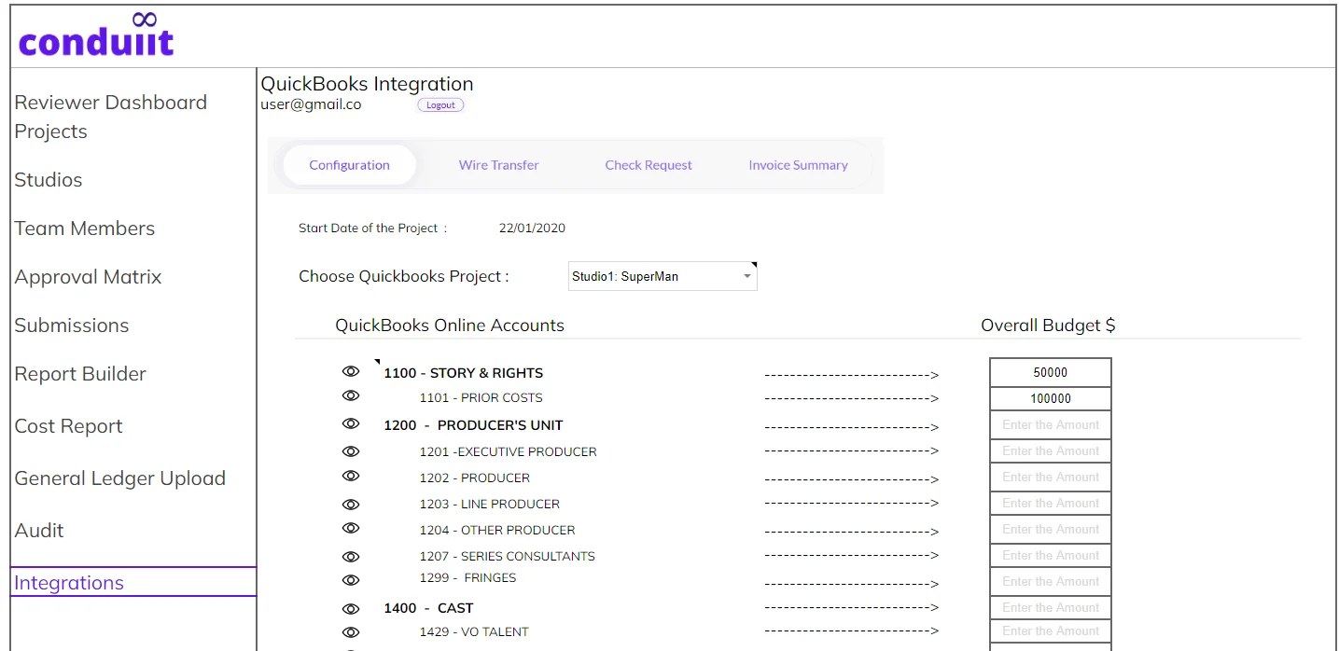1339x651 pixels.
Task: Click the Logout button
Action: [439, 104]
